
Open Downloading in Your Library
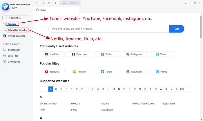point(14,62)
